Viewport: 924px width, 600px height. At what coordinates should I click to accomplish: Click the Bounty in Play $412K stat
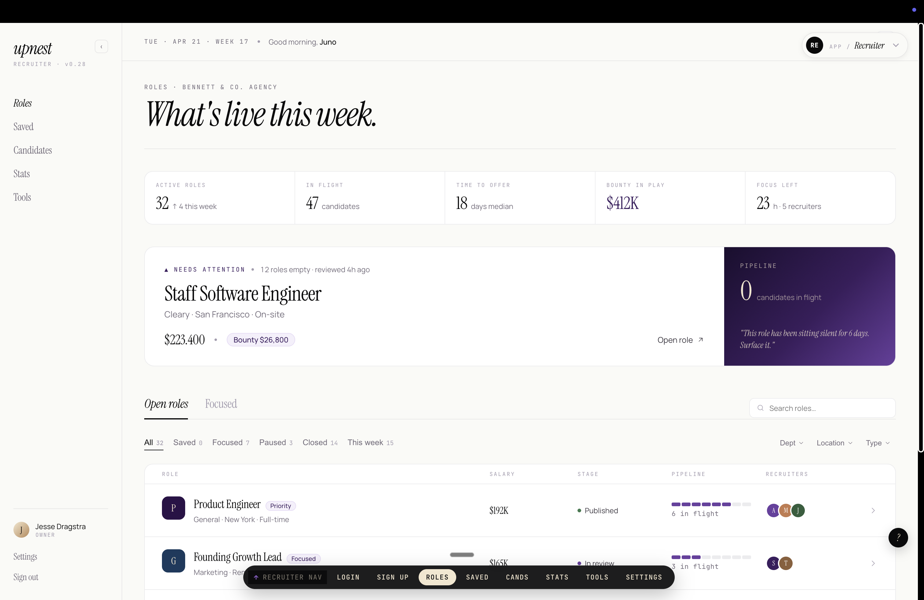coord(670,198)
